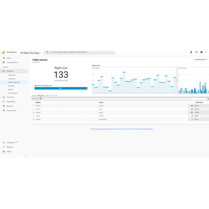Open Conversions under Realtime

(x=13, y=93)
